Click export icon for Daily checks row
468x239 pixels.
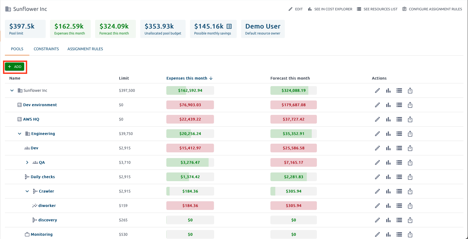(x=410, y=177)
